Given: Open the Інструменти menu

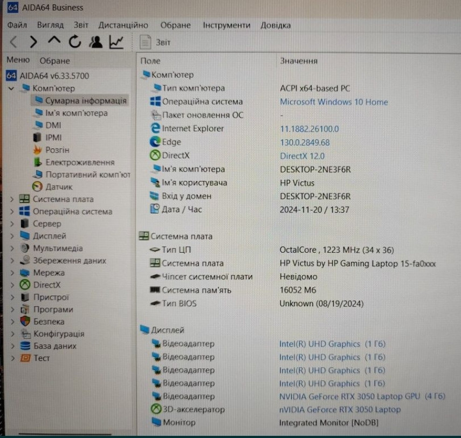Looking at the screenshot, I should click(x=225, y=24).
